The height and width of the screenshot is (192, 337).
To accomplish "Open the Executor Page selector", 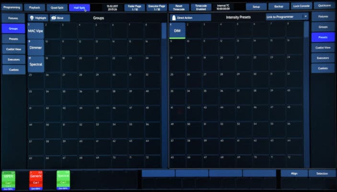I will 157,7.
